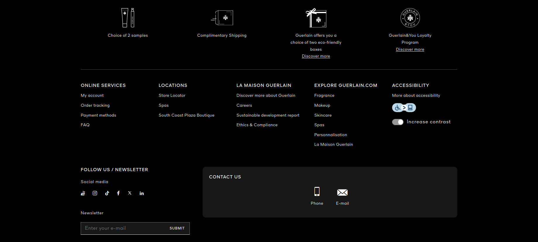The height and width of the screenshot is (242, 538).
Task: Open the X (Twitter) icon
Action: coord(130,193)
